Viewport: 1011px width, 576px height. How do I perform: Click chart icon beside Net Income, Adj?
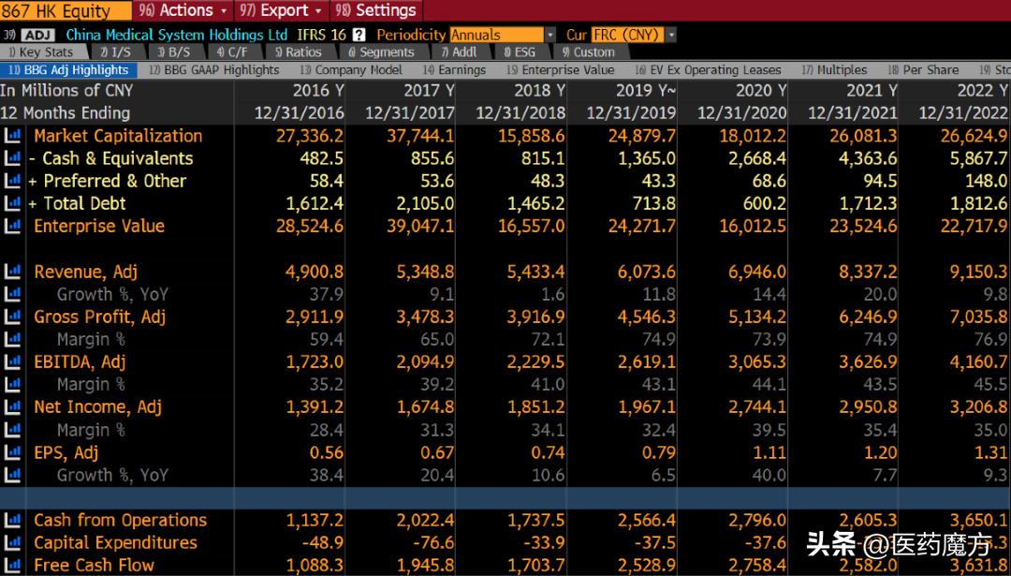pyautogui.click(x=12, y=406)
